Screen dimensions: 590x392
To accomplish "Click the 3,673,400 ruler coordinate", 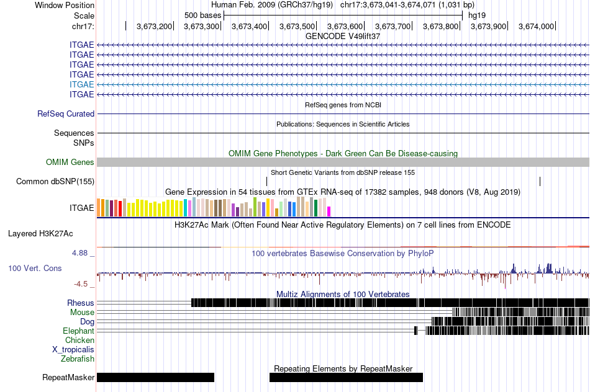I will [249, 26].
